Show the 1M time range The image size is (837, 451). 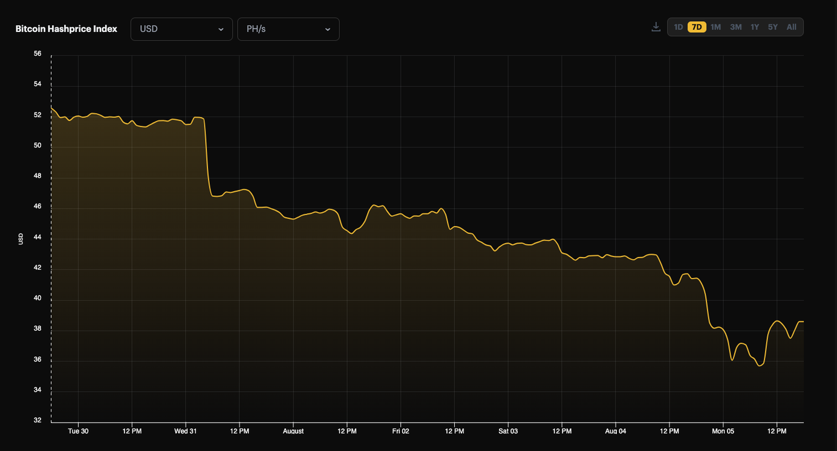coord(716,27)
